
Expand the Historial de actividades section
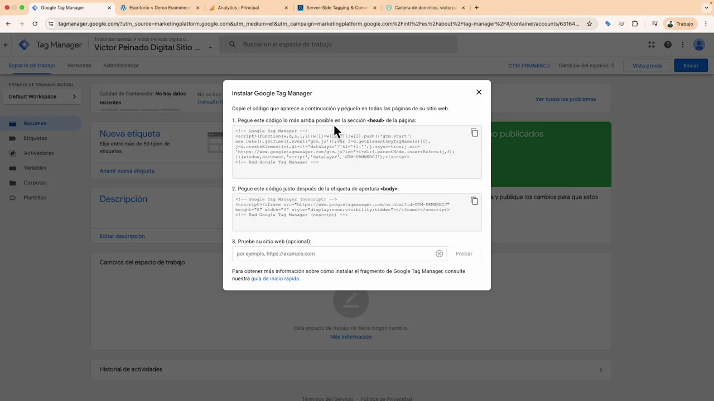601,369
